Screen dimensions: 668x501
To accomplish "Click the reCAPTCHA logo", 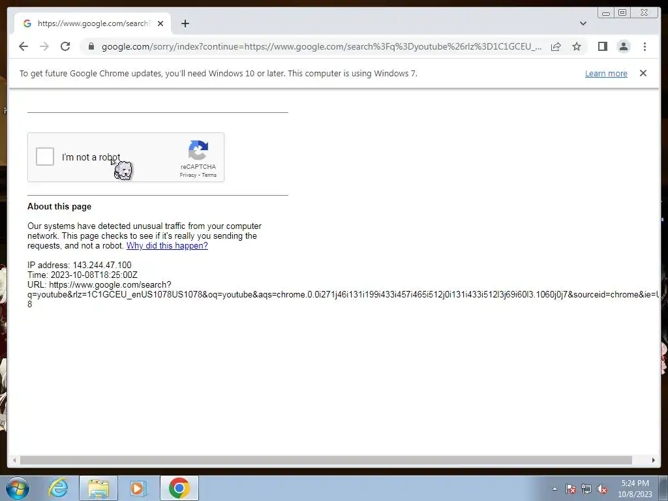I will [x=198, y=150].
